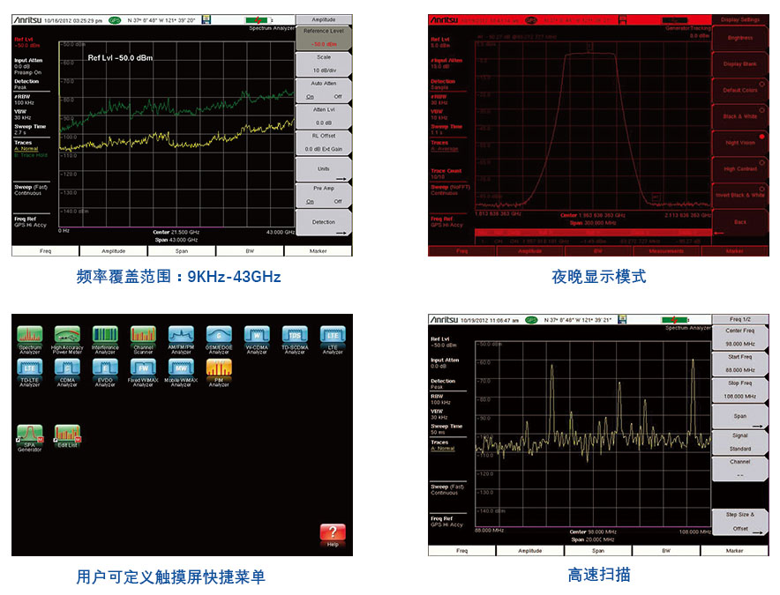
Task: Open the Freq tab on the 43 GHz screen
Action: click(x=45, y=251)
